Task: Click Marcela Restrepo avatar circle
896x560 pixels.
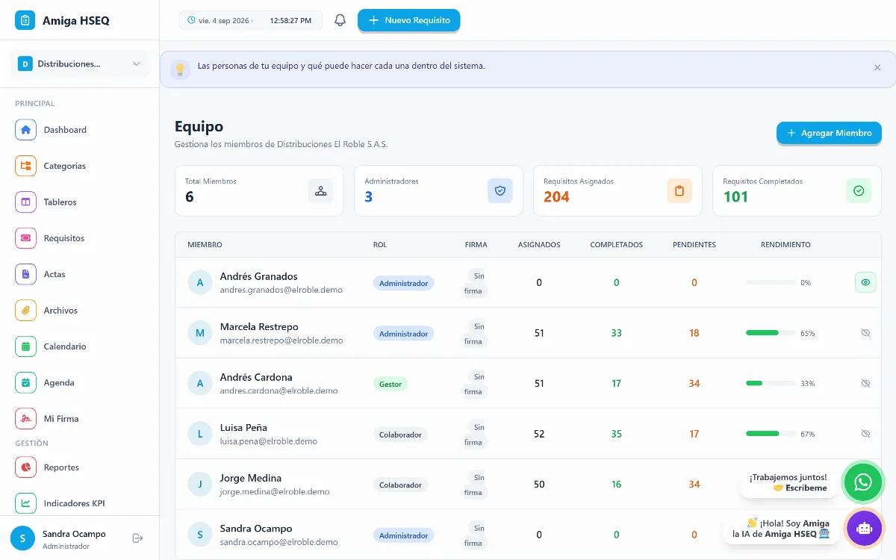Action: pyautogui.click(x=200, y=333)
